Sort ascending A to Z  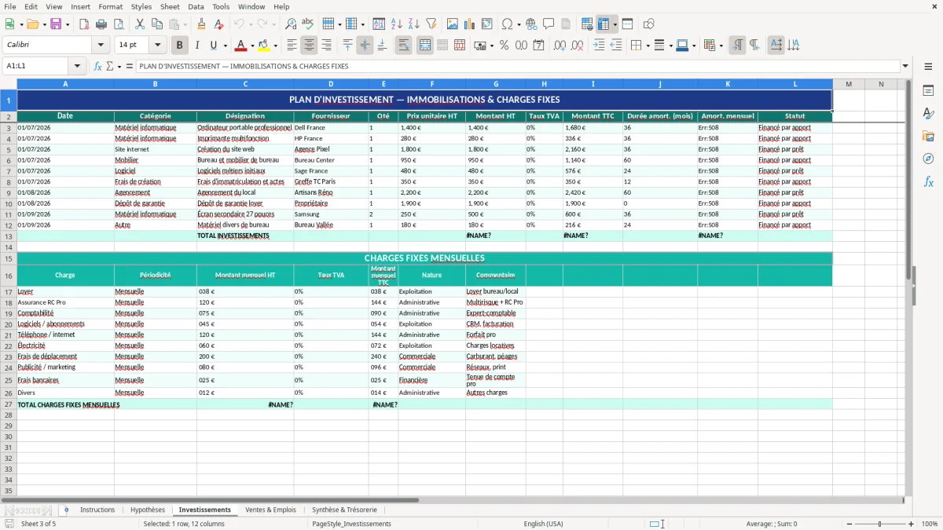pos(397,24)
